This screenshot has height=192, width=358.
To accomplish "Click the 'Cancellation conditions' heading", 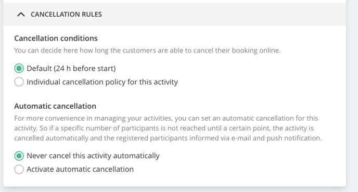I will 56,38.
